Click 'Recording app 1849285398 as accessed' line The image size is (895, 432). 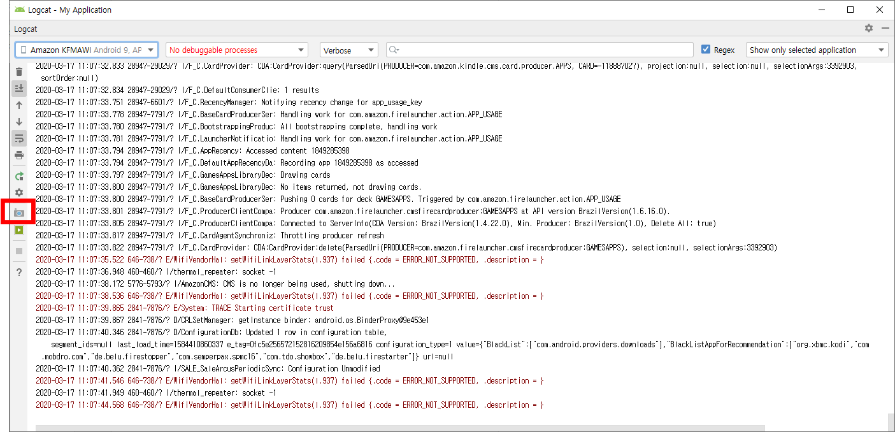(227, 162)
